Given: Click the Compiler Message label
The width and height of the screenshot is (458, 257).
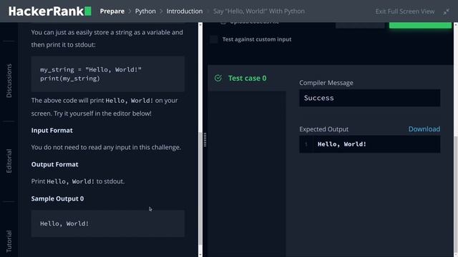Looking at the screenshot, I should pos(326,83).
